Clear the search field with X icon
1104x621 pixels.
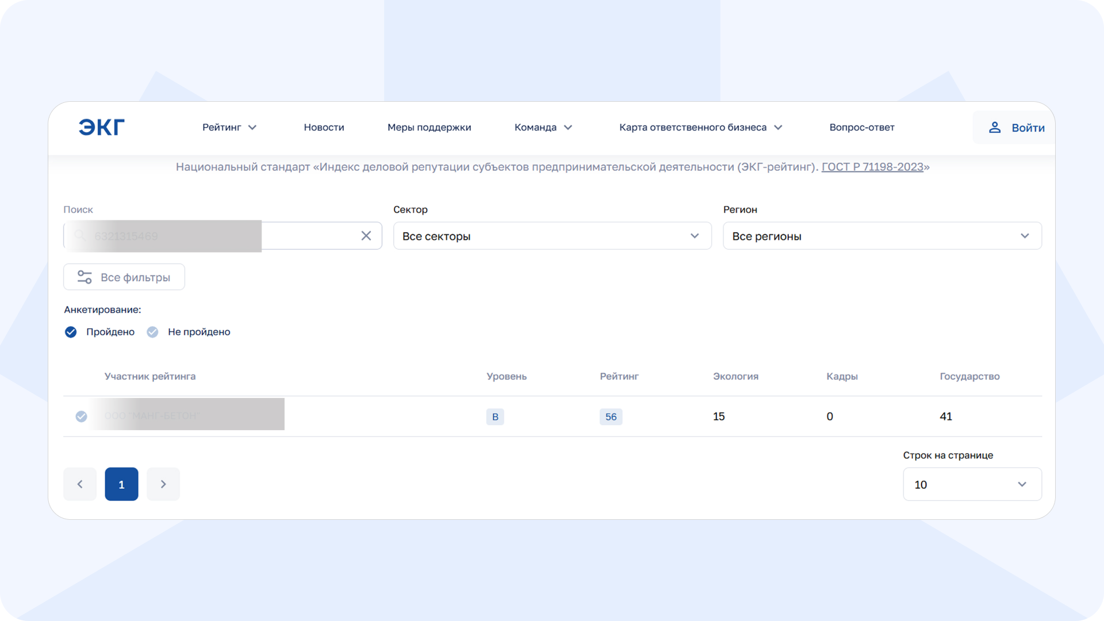click(x=366, y=236)
